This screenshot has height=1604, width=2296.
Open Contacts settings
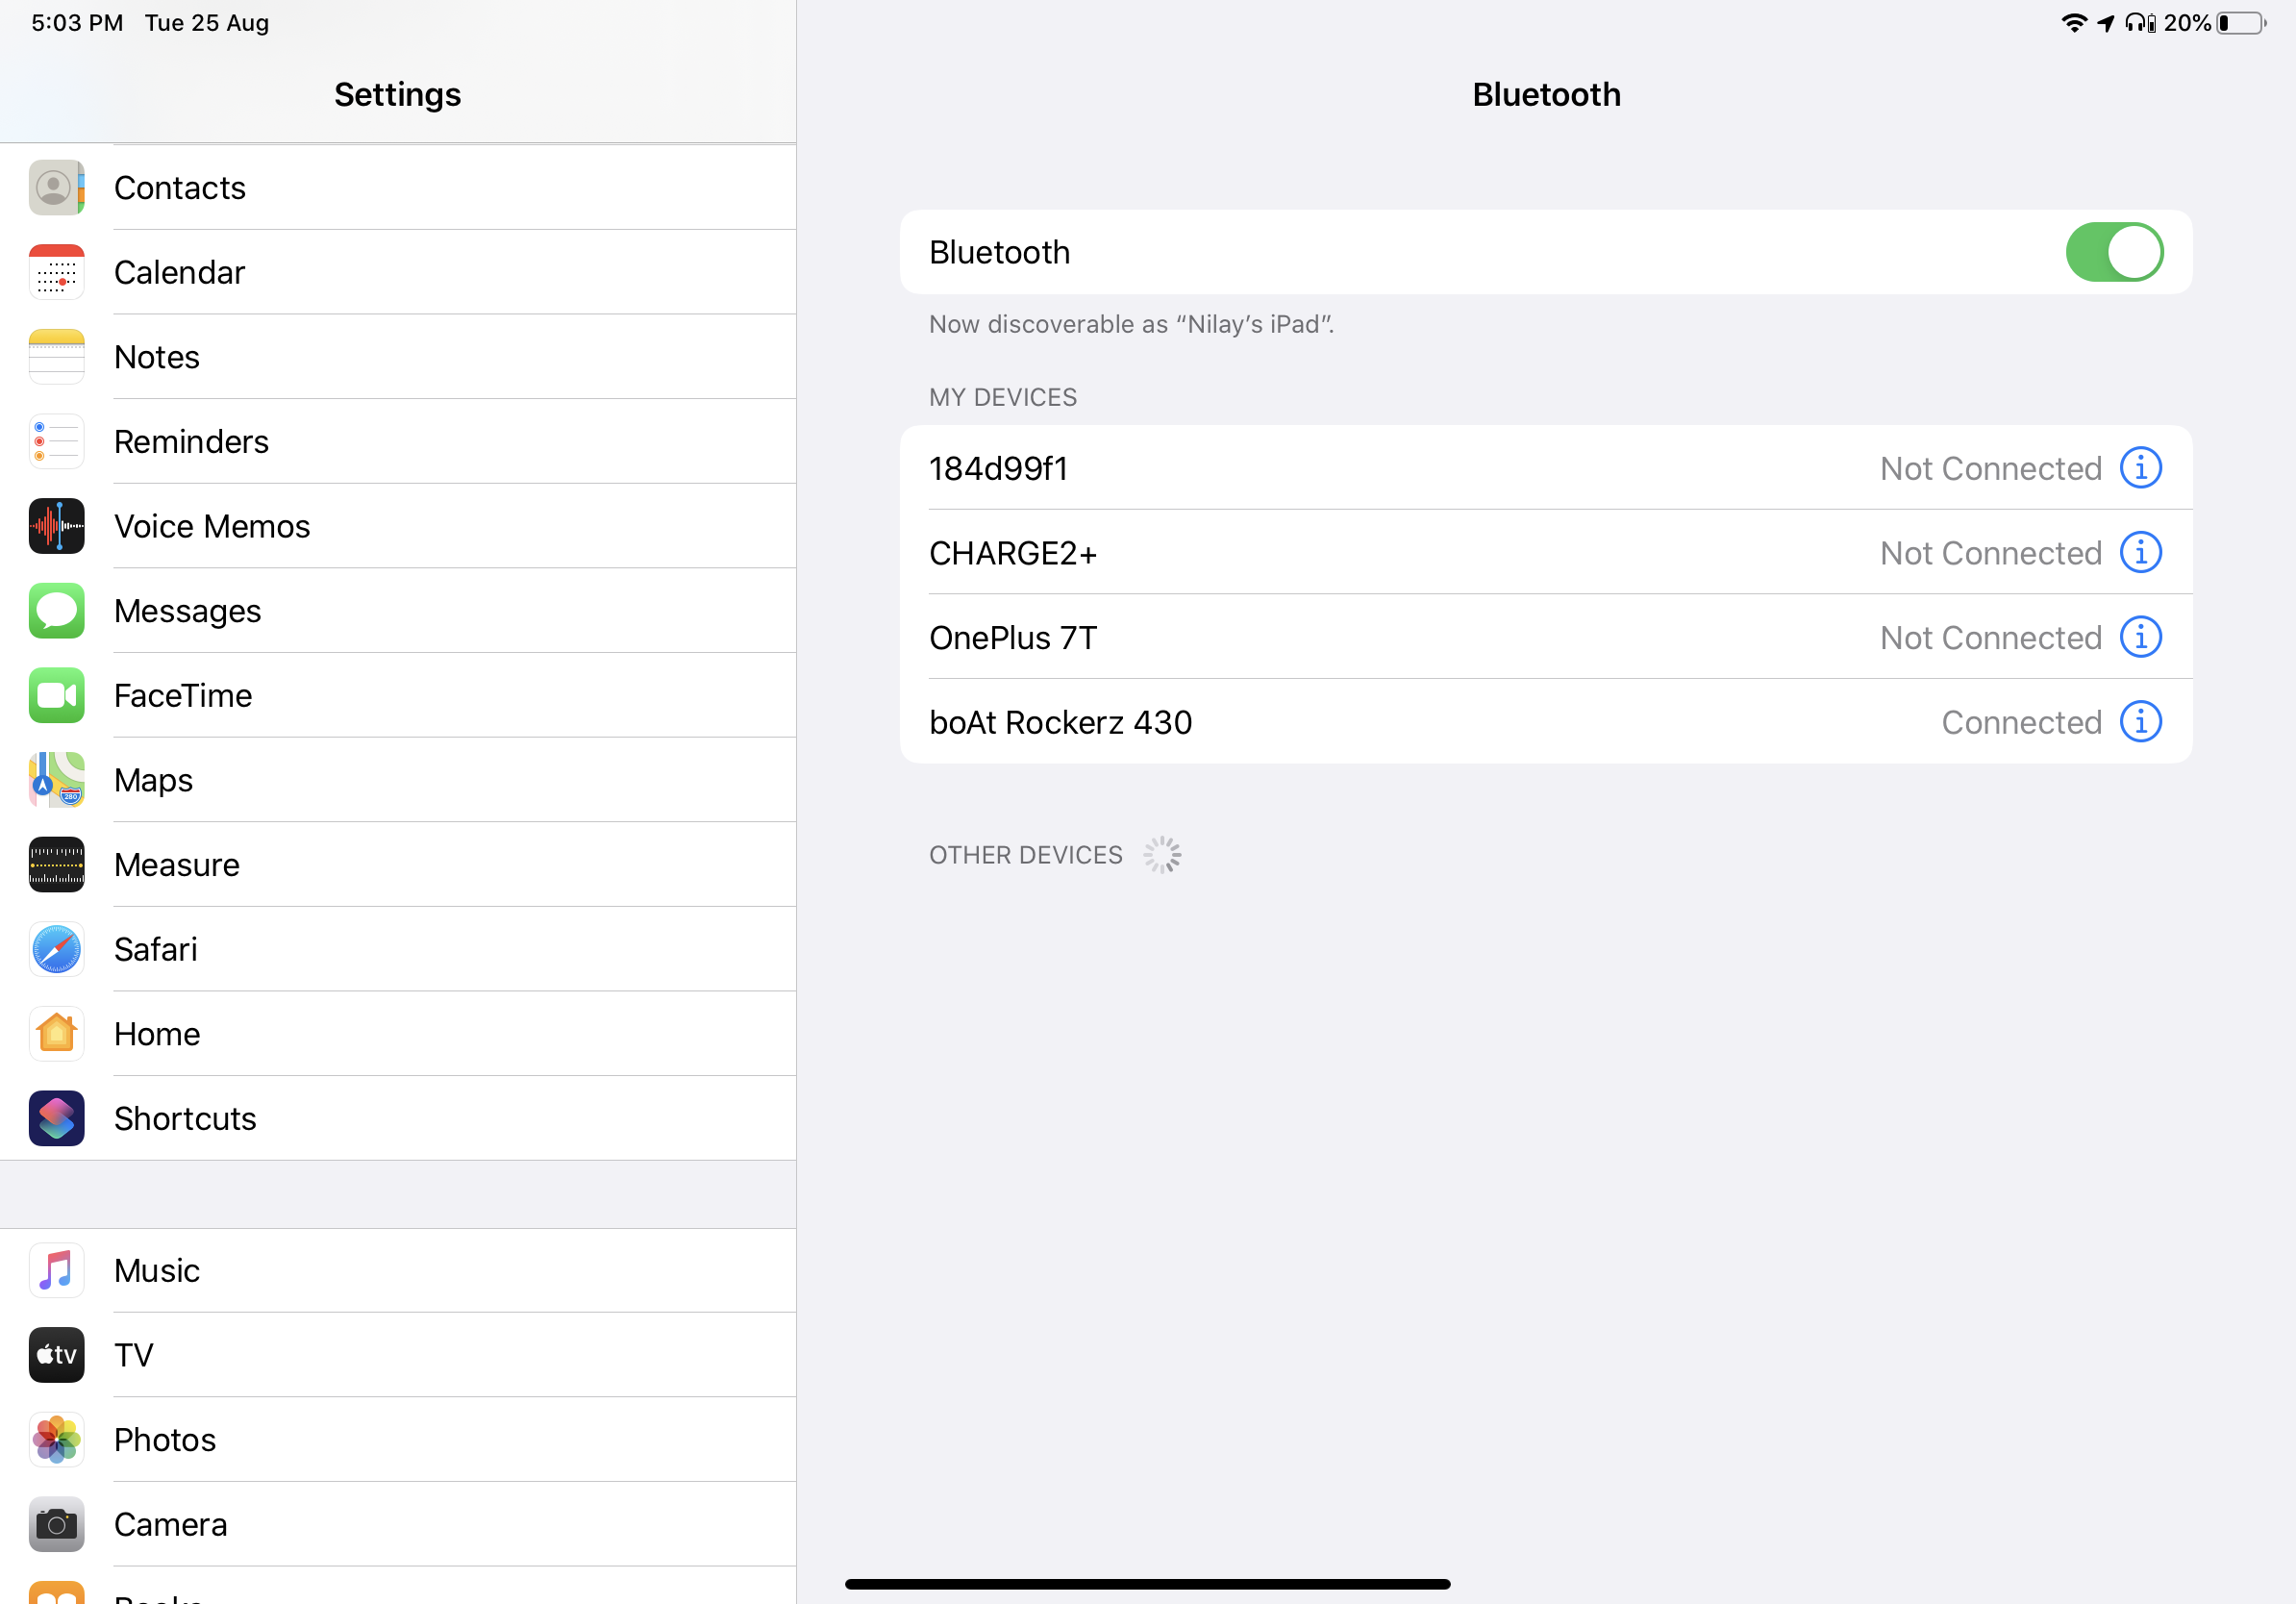(180, 188)
